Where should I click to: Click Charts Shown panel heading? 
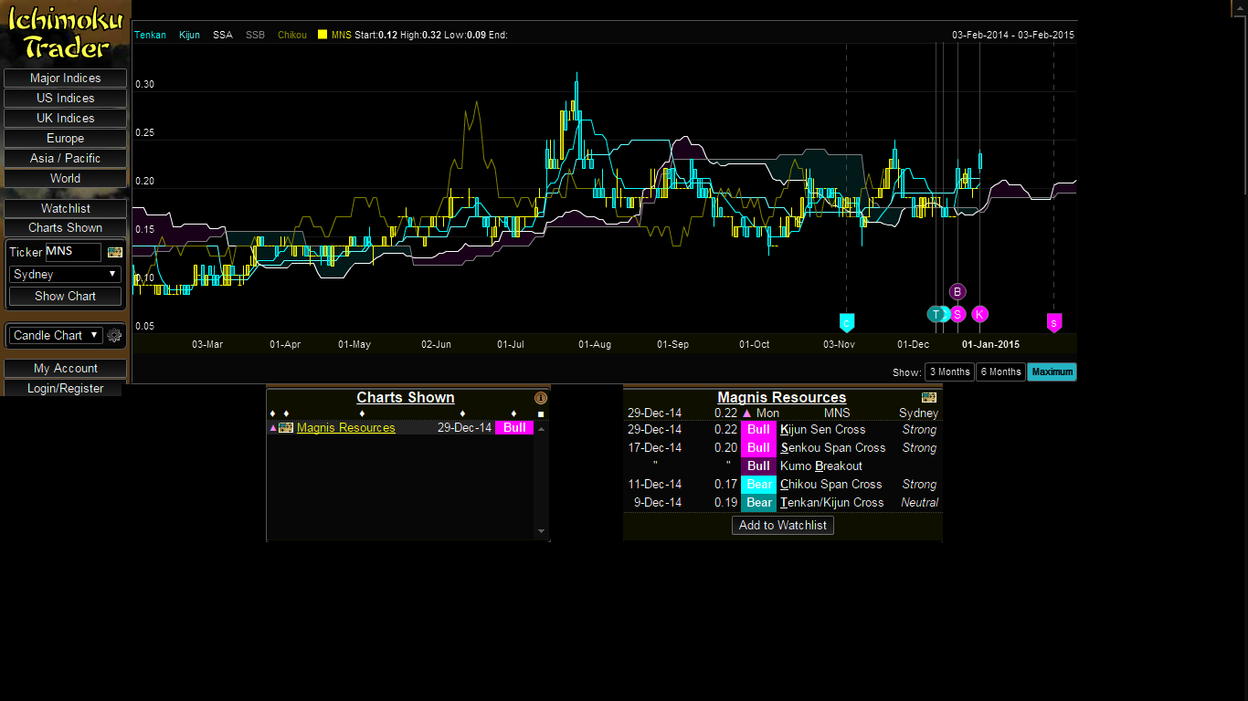click(x=406, y=398)
